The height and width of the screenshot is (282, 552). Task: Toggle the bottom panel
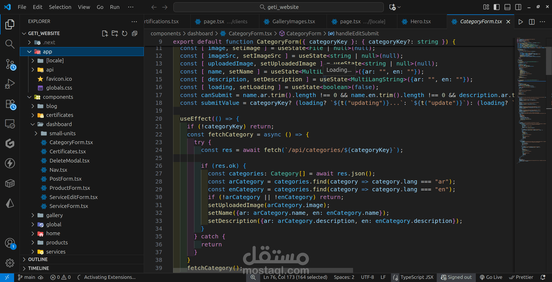tap(507, 7)
